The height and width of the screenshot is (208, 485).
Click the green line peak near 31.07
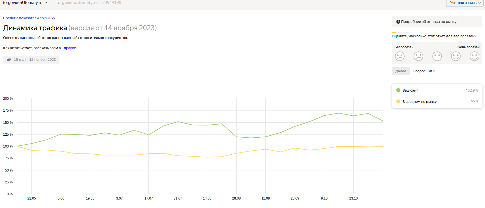coord(178,122)
